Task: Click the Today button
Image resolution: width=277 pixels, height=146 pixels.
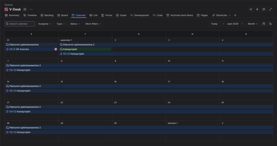Action: point(214,24)
